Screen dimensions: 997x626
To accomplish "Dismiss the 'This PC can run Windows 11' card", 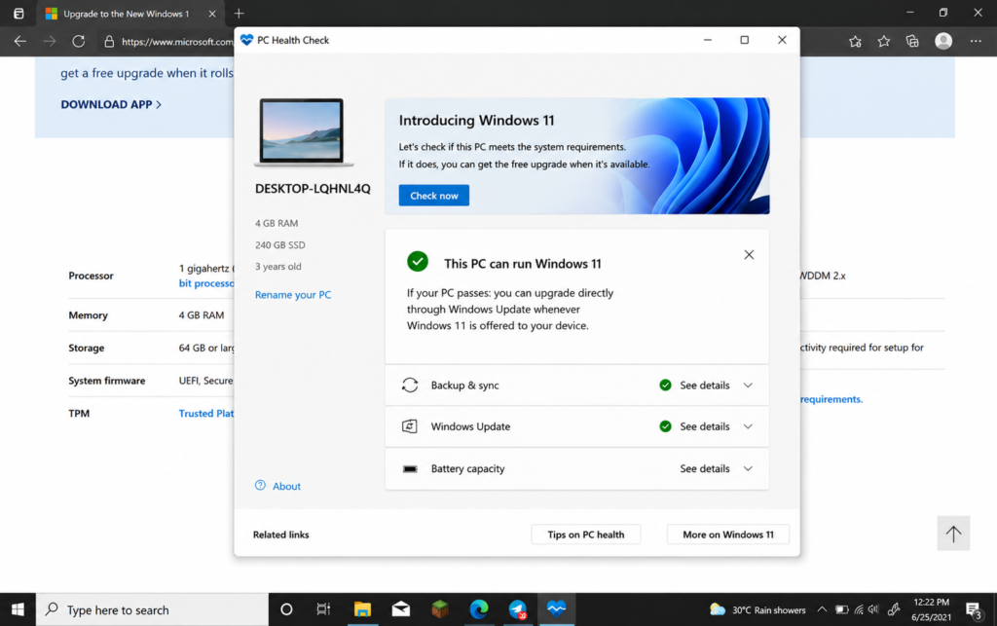I will point(749,255).
